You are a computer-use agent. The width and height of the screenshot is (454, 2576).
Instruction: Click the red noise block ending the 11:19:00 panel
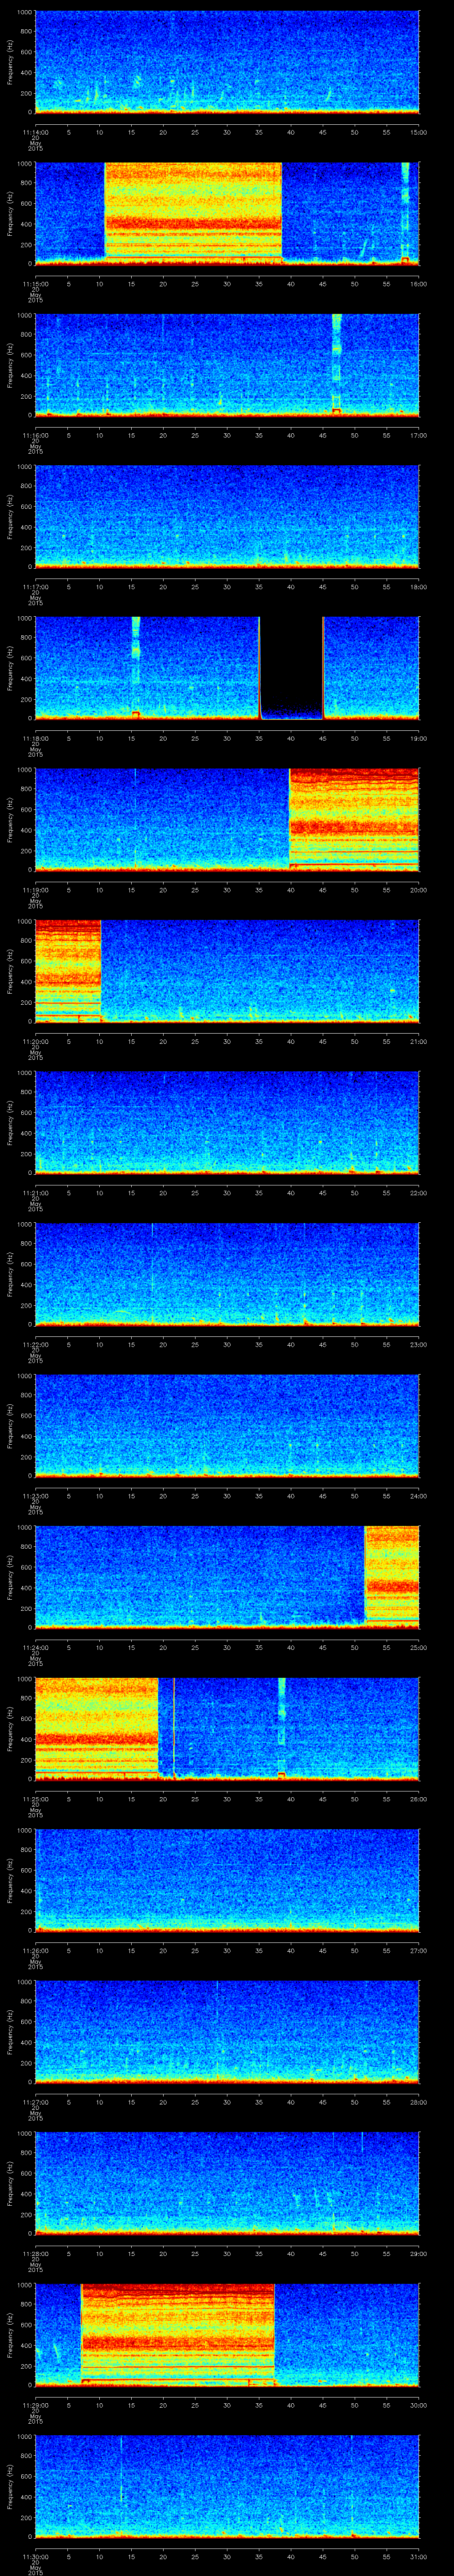(x=354, y=819)
